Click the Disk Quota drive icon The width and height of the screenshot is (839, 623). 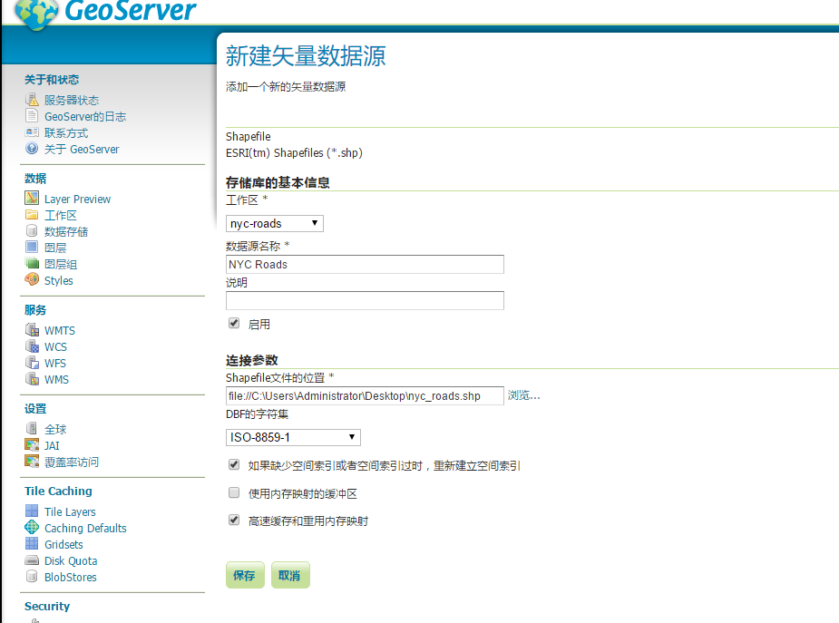32,560
